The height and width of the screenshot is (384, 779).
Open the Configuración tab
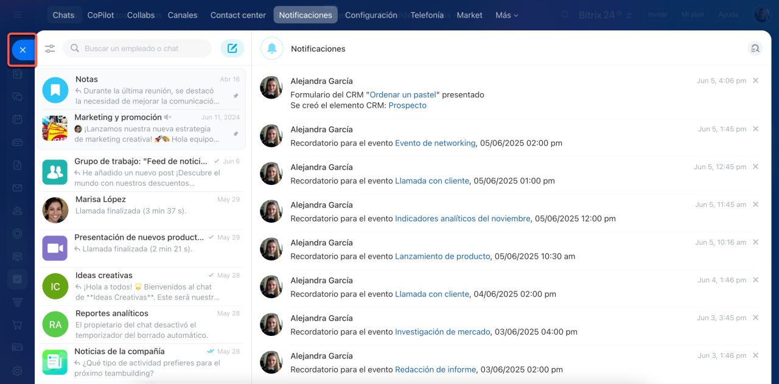coord(371,15)
